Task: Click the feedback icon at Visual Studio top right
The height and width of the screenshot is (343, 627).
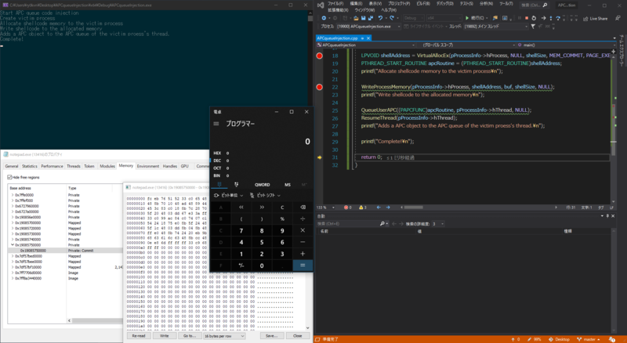Action: (x=618, y=18)
